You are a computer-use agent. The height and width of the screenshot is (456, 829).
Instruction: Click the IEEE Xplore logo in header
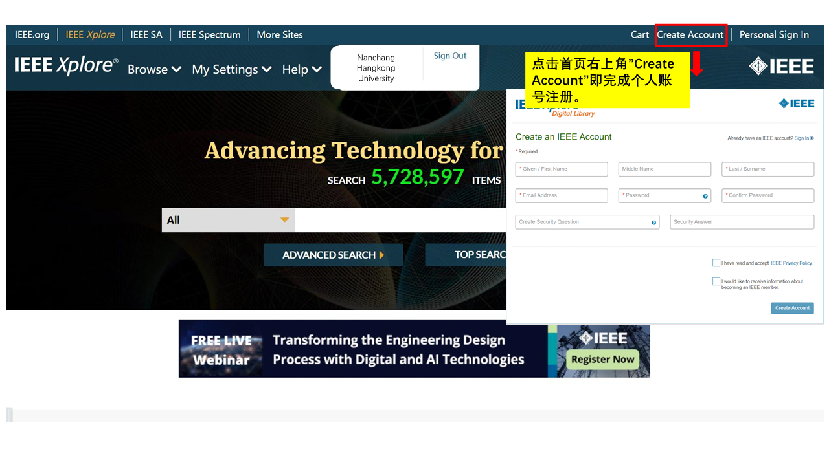[67, 65]
